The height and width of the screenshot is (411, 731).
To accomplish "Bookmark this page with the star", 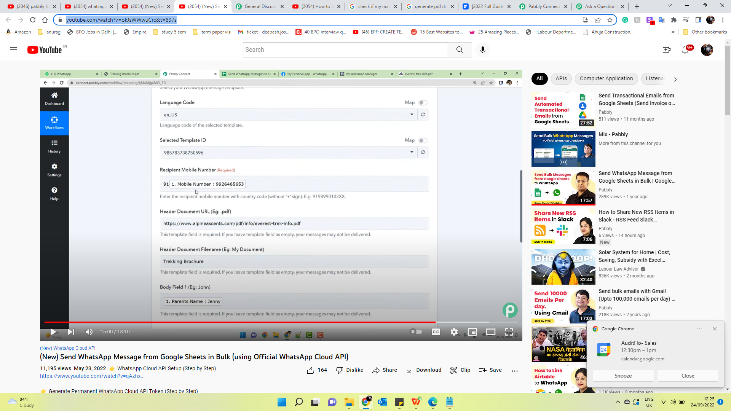I will (610, 20).
